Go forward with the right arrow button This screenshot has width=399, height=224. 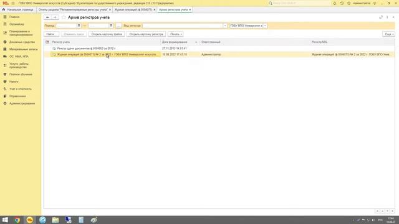(x=55, y=17)
